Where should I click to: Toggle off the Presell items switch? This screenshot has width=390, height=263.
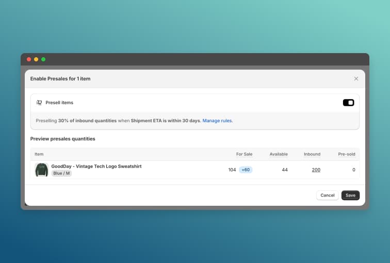[x=348, y=103]
